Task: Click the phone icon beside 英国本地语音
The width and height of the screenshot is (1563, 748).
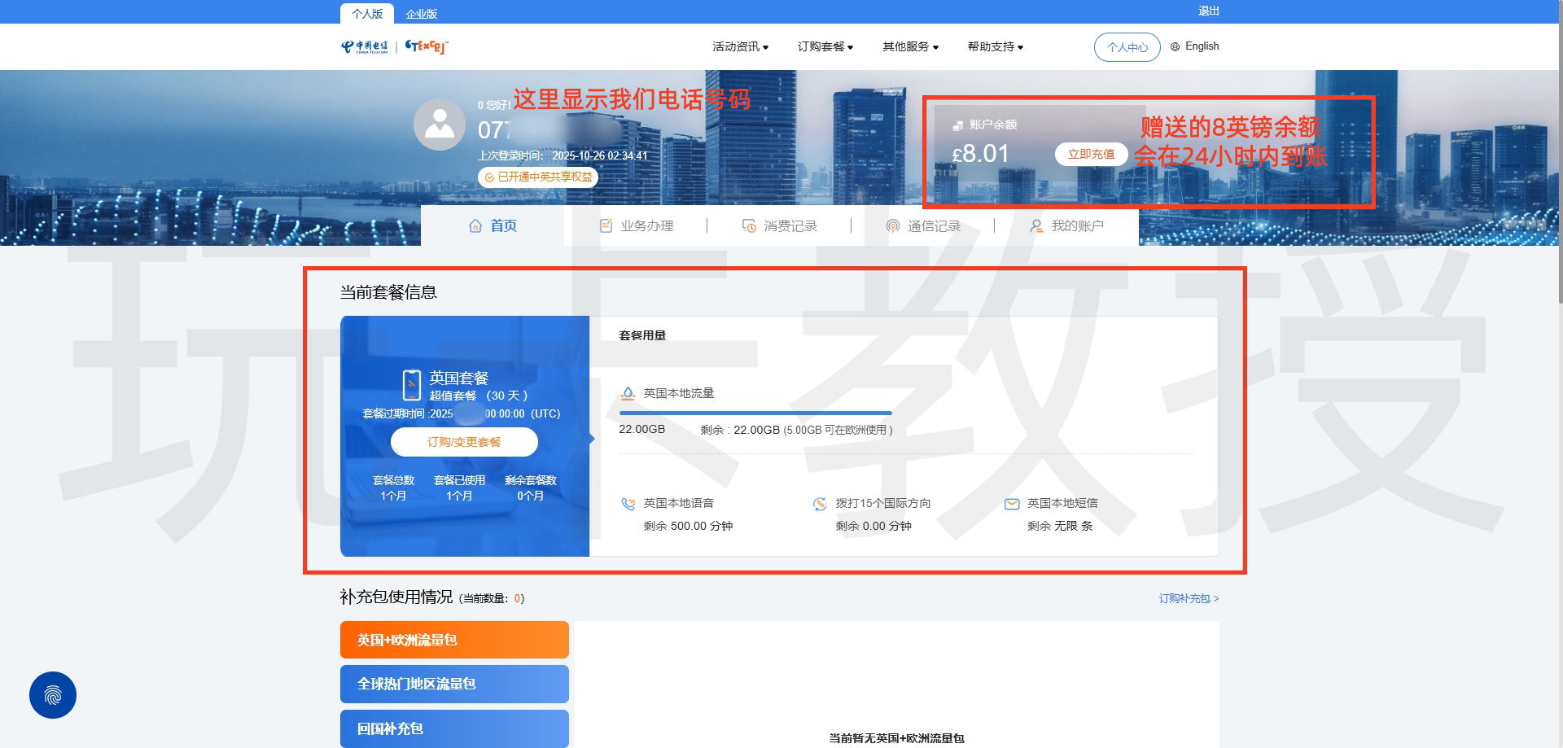Action: (628, 504)
